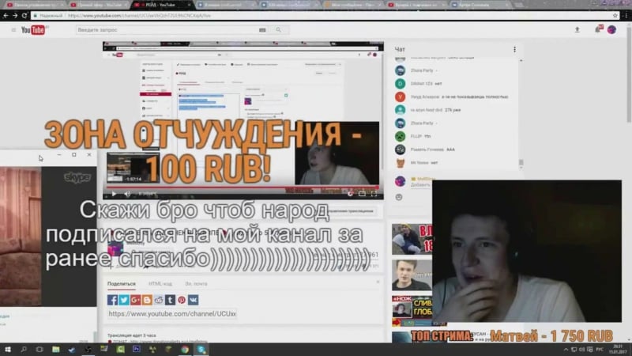Open the Windows Start menu
This screenshot has width=632, height=356.
click(x=8, y=350)
